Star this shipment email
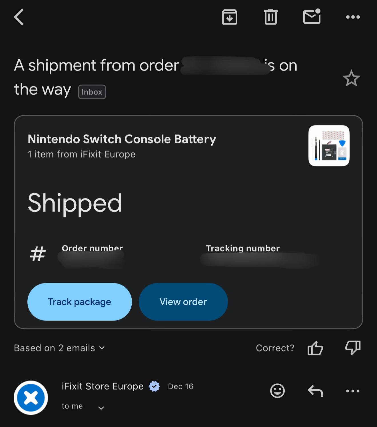377x427 pixels. [351, 78]
